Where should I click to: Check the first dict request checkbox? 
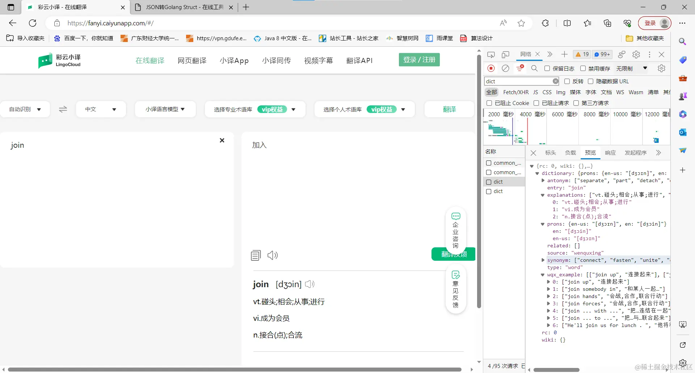point(488,181)
